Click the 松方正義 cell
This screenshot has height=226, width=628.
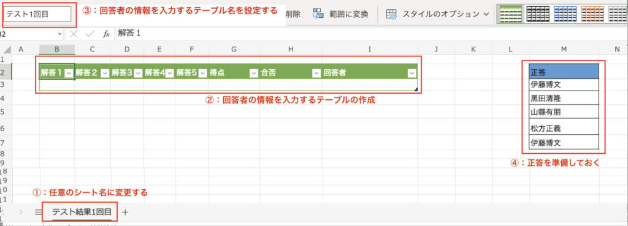pos(564,127)
